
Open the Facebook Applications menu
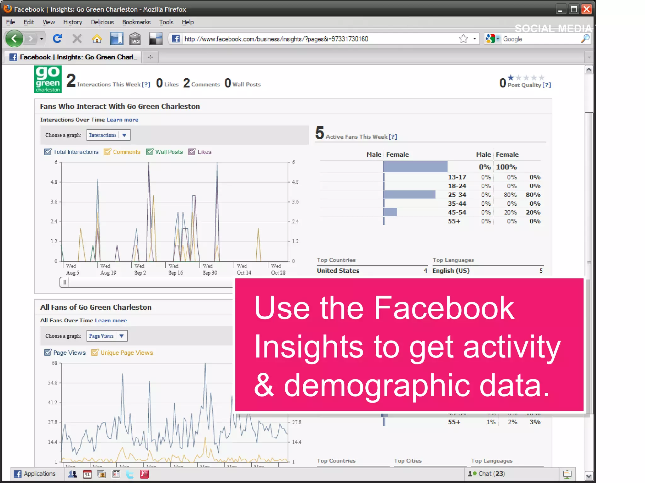click(x=35, y=474)
